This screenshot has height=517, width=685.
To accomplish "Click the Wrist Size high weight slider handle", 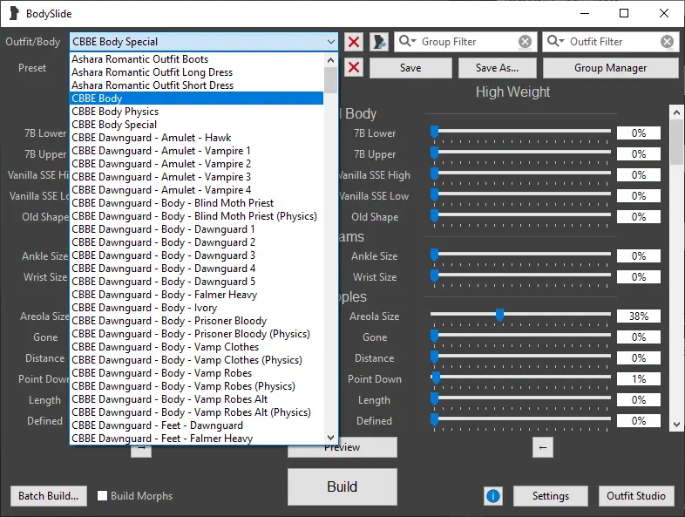I will pyautogui.click(x=434, y=276).
